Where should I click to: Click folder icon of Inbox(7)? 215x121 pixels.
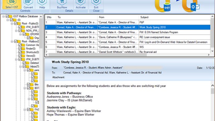[x=28, y=67]
